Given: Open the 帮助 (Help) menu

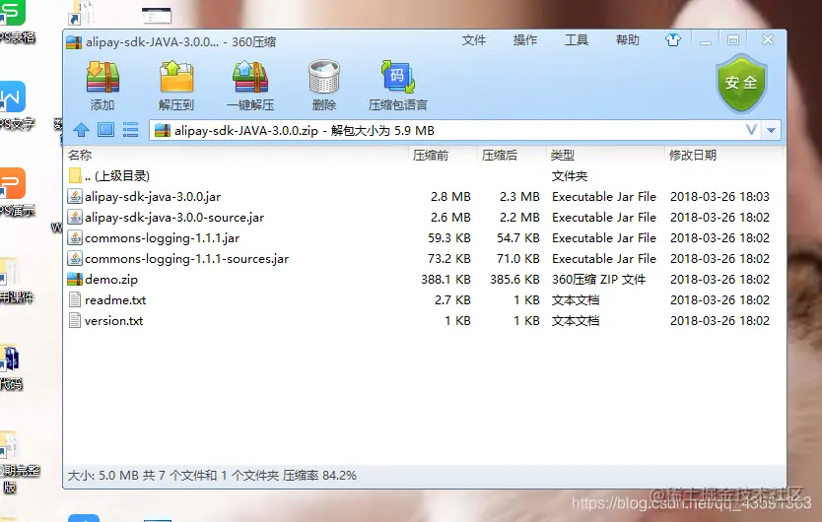Looking at the screenshot, I should tap(628, 40).
